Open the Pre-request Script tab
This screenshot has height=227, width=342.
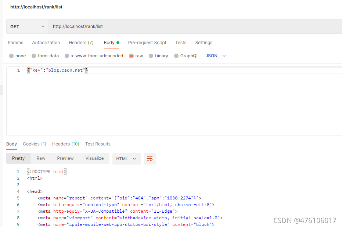coord(147,43)
